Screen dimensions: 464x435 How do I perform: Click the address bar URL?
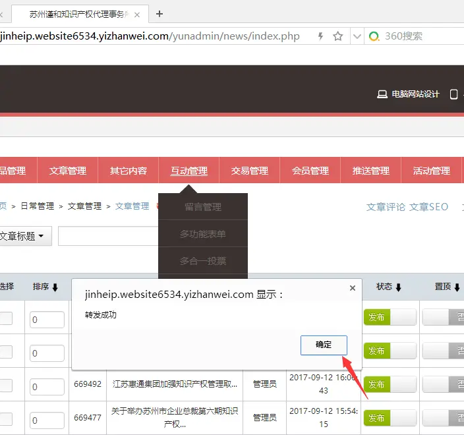tap(150, 36)
